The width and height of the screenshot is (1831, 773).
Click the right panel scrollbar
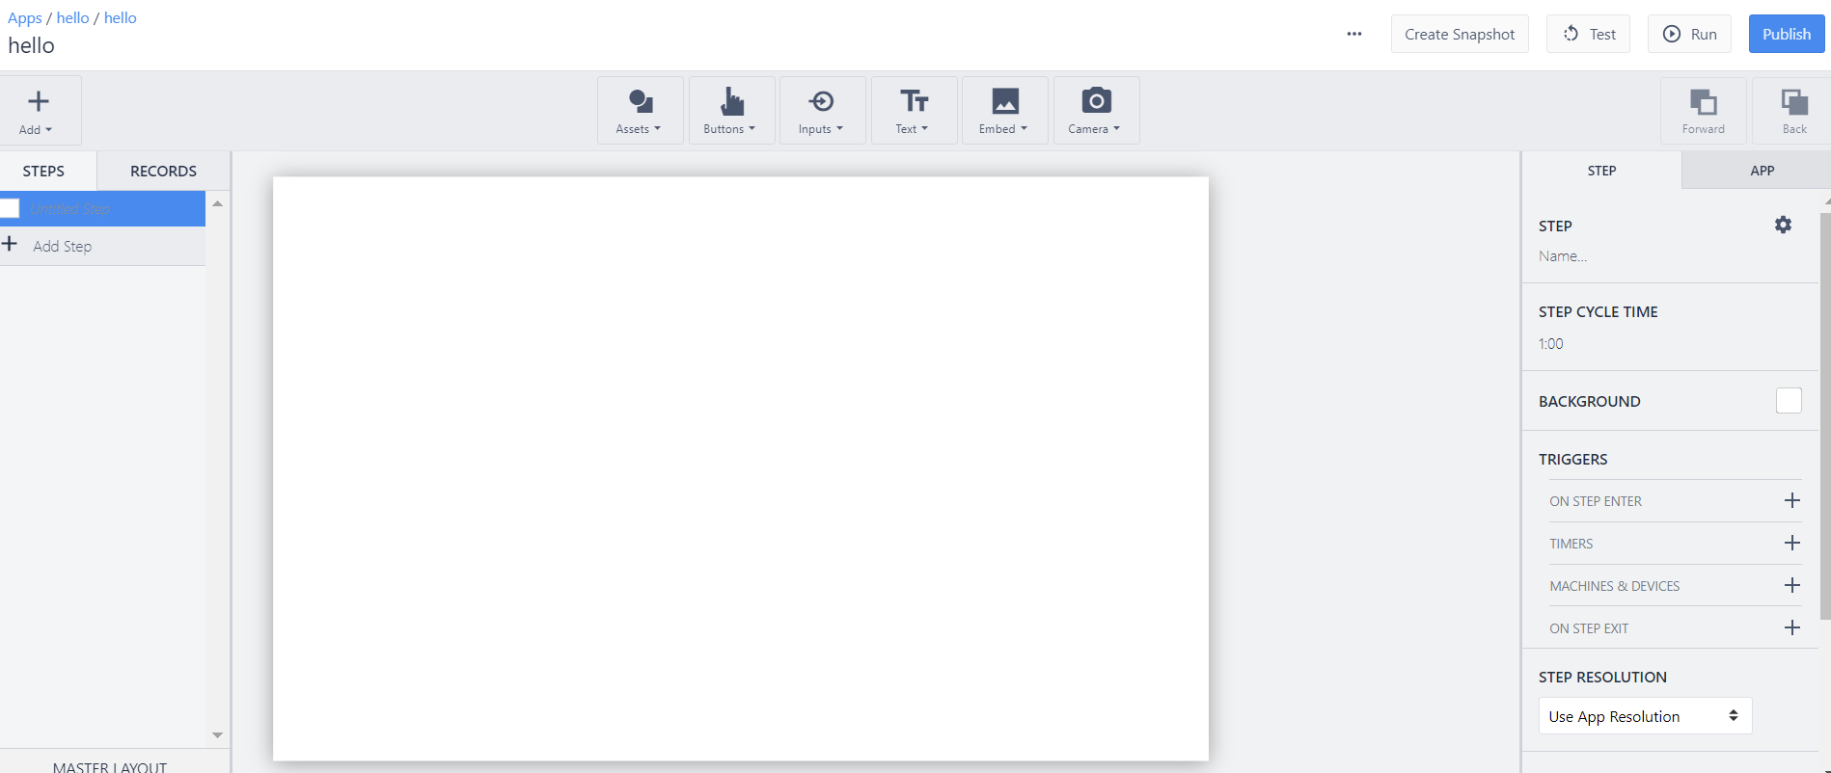coord(1825,415)
